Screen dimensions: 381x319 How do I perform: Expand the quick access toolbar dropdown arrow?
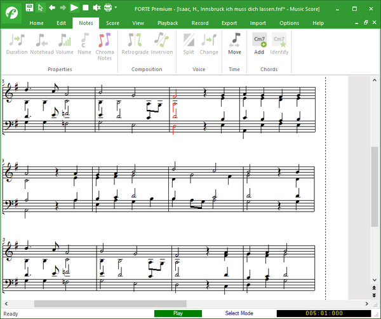(x=115, y=8)
